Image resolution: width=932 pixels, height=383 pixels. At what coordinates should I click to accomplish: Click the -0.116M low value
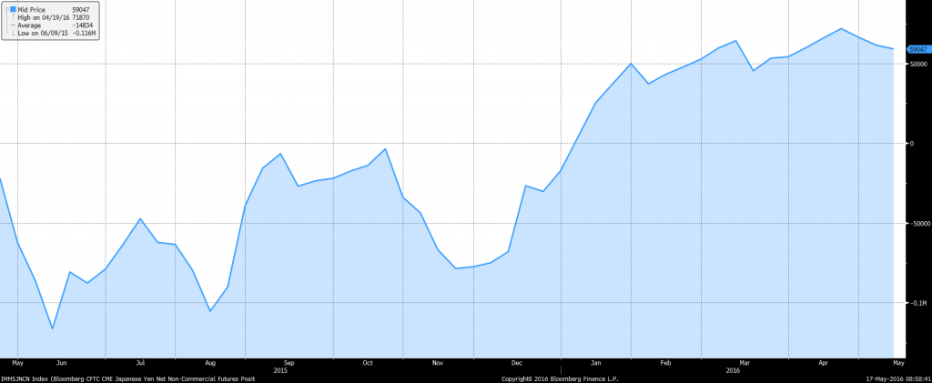[x=86, y=34]
